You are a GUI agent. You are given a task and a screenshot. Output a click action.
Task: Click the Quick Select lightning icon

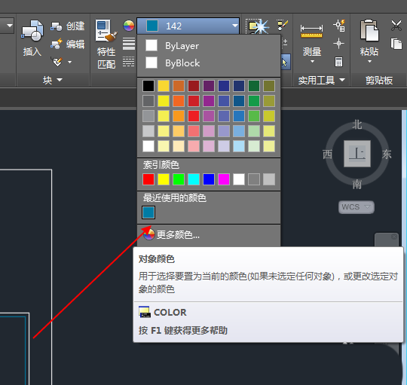point(339,26)
